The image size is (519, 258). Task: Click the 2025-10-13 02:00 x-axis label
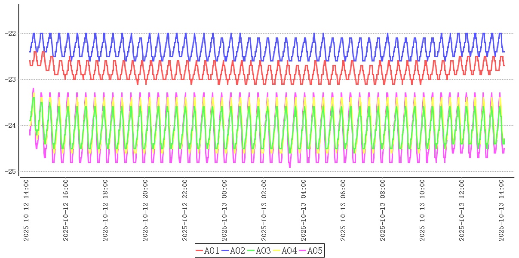264,210
